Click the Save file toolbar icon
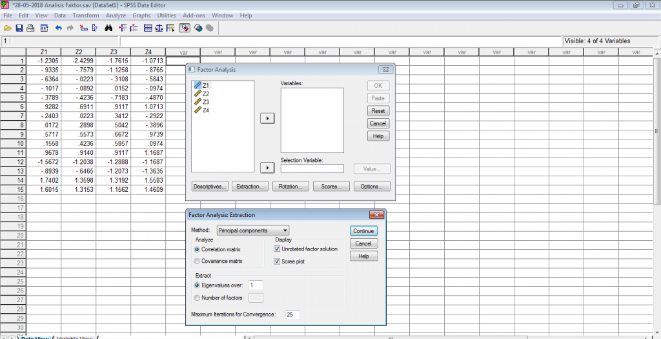Image resolution: width=661 pixels, height=339 pixels. [19, 28]
